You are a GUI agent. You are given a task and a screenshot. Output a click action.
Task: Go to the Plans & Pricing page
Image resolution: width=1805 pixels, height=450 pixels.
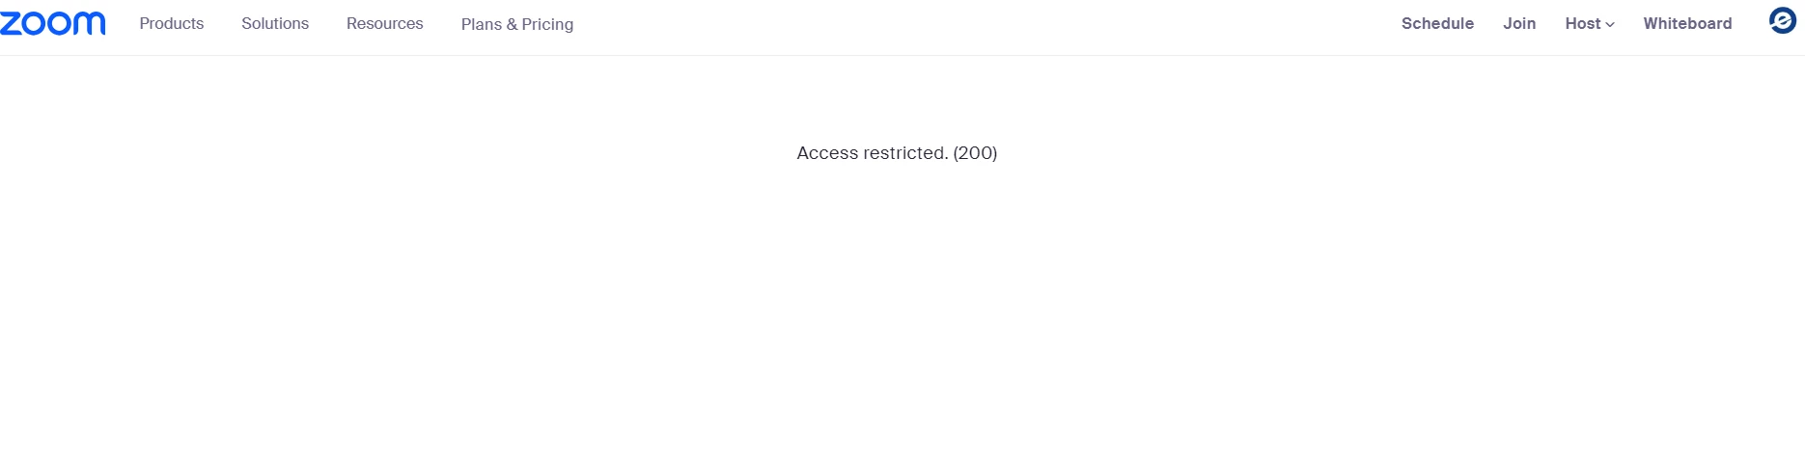(x=517, y=24)
